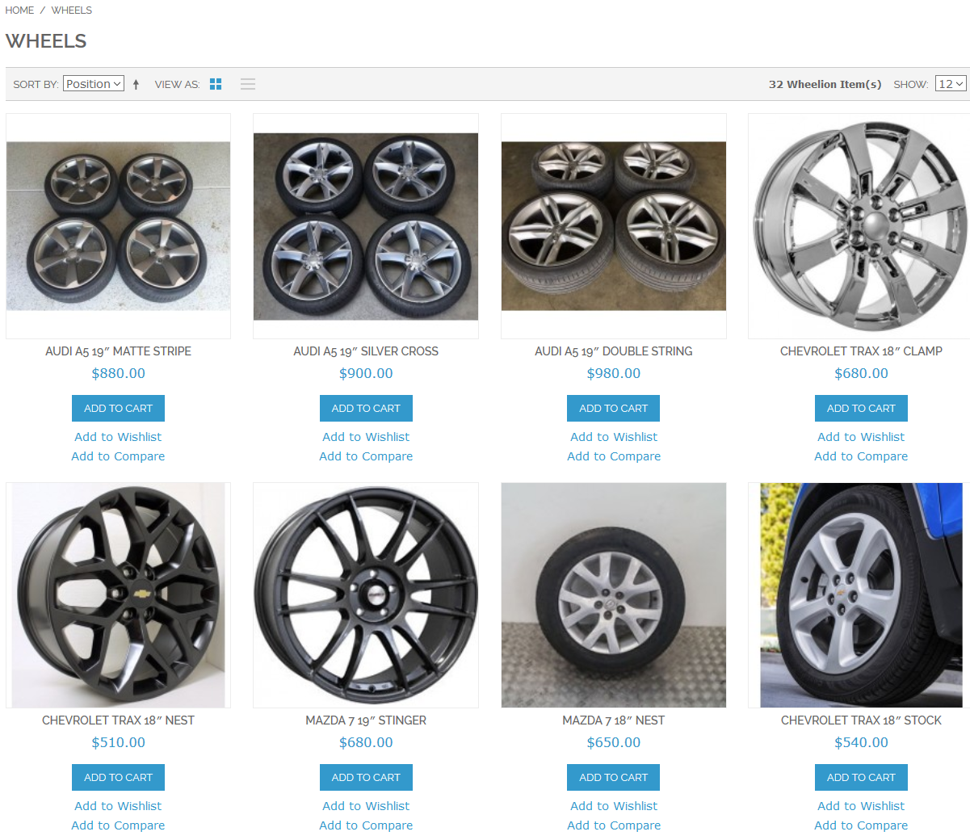Open the Sort By Position dropdown
Image resolution: width=970 pixels, height=840 pixels.
click(x=94, y=84)
